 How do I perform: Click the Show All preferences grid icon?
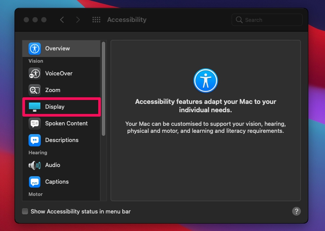[96, 20]
